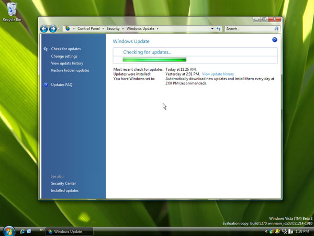
Task: Maximize the Windows Update window
Action: 264,19
